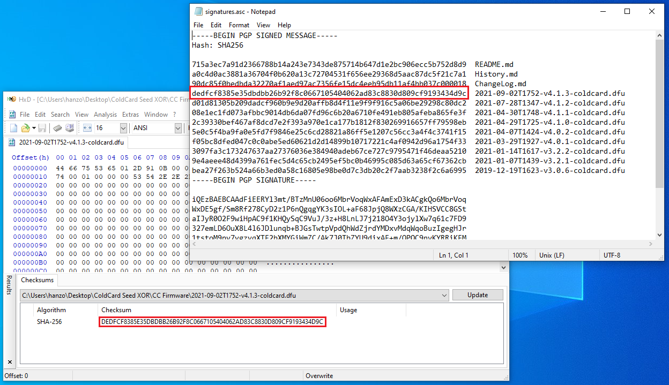The width and height of the screenshot is (669, 385).
Task: Click offset row 00000010 in hex view
Action: [x=29, y=177]
